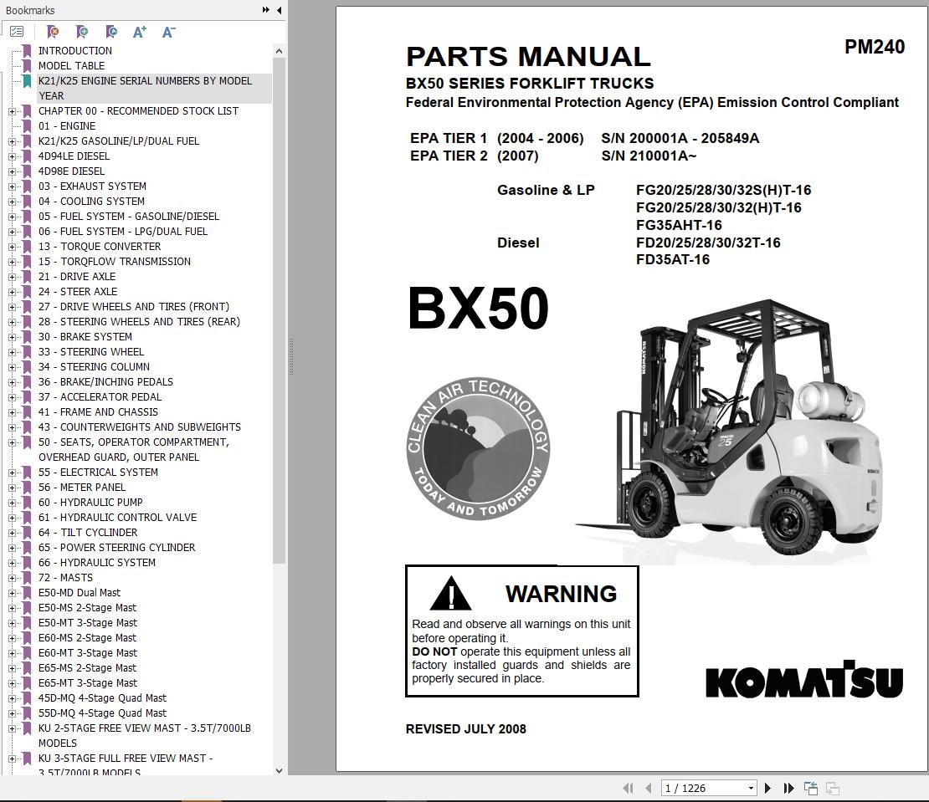Decrease bookmark font size with A- icon
The height and width of the screenshot is (802, 929).
(169, 32)
